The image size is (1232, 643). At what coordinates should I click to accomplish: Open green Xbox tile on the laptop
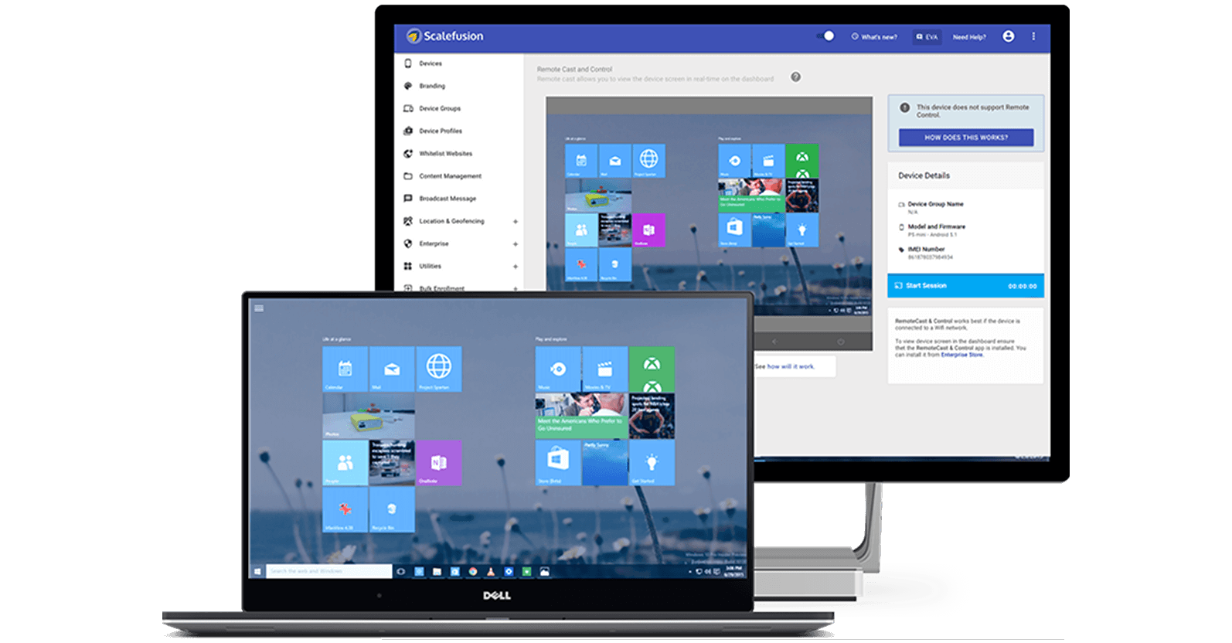tap(652, 369)
